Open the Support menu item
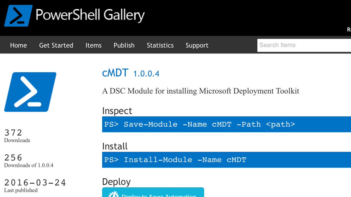The width and height of the screenshot is (351, 197). (197, 45)
